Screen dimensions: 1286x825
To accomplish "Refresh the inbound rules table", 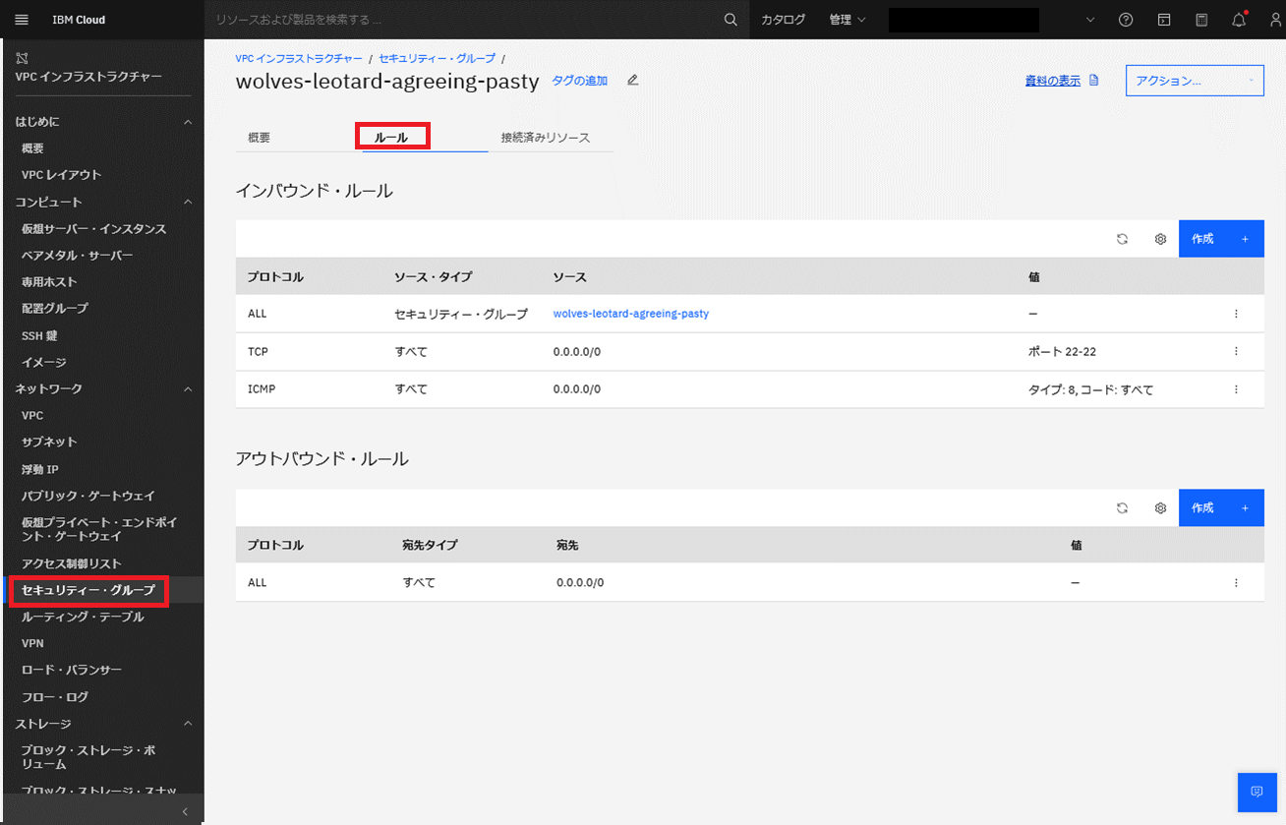I will pyautogui.click(x=1122, y=239).
